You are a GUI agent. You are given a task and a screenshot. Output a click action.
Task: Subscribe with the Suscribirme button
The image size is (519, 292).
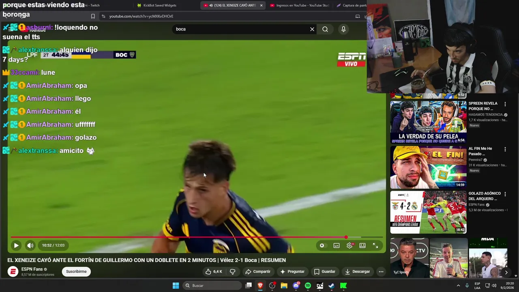coord(76,271)
